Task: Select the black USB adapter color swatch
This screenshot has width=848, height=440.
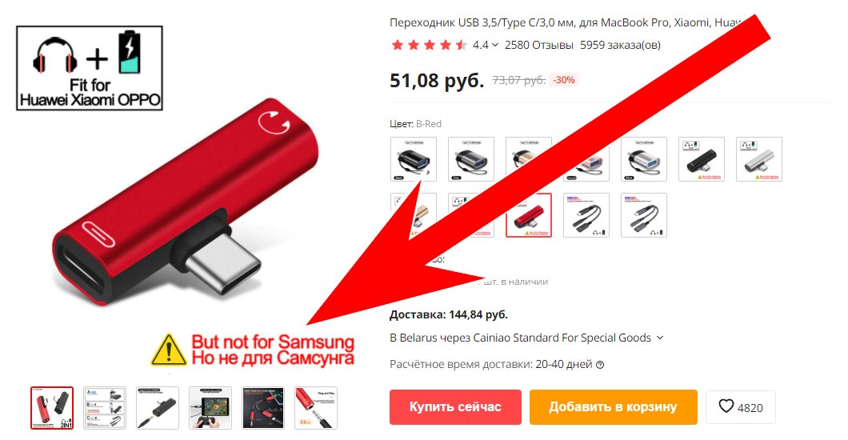Action: 413,159
